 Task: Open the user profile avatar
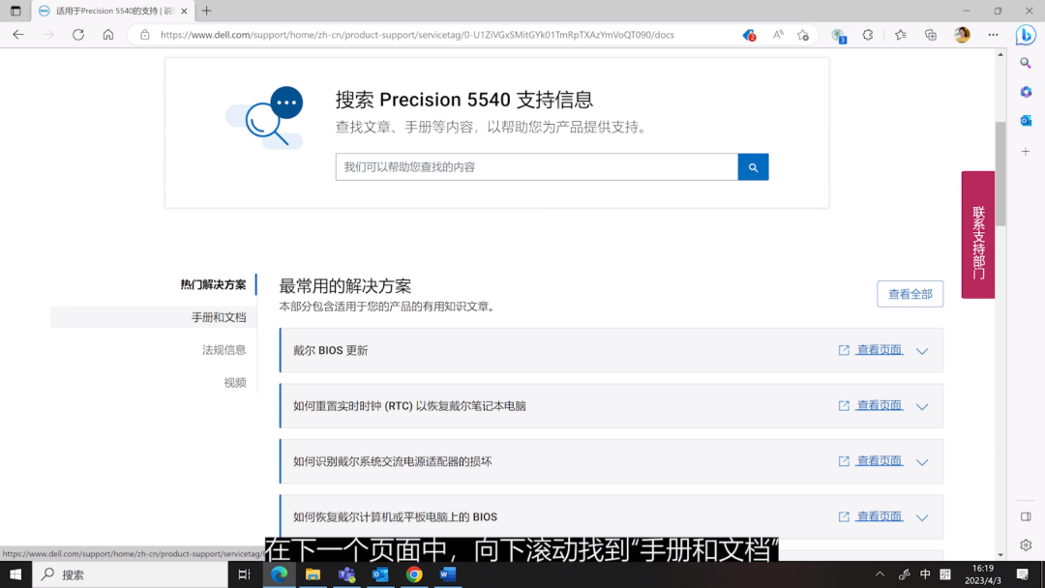tap(962, 35)
